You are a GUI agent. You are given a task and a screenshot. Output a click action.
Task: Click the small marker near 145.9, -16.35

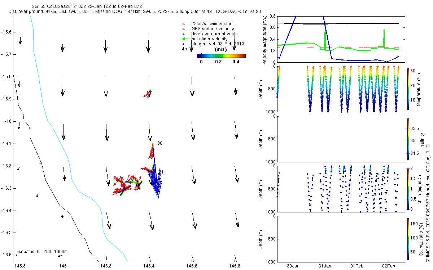pyautogui.click(x=37, y=195)
